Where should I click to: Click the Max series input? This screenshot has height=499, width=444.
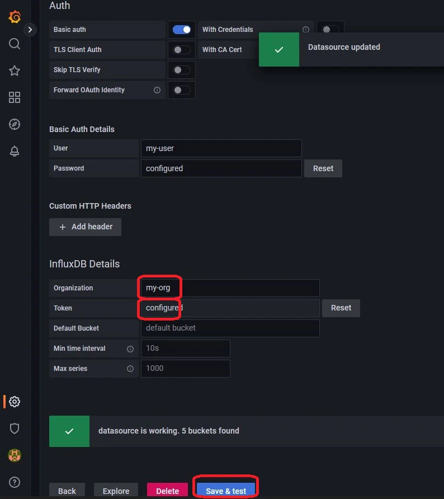pos(186,369)
